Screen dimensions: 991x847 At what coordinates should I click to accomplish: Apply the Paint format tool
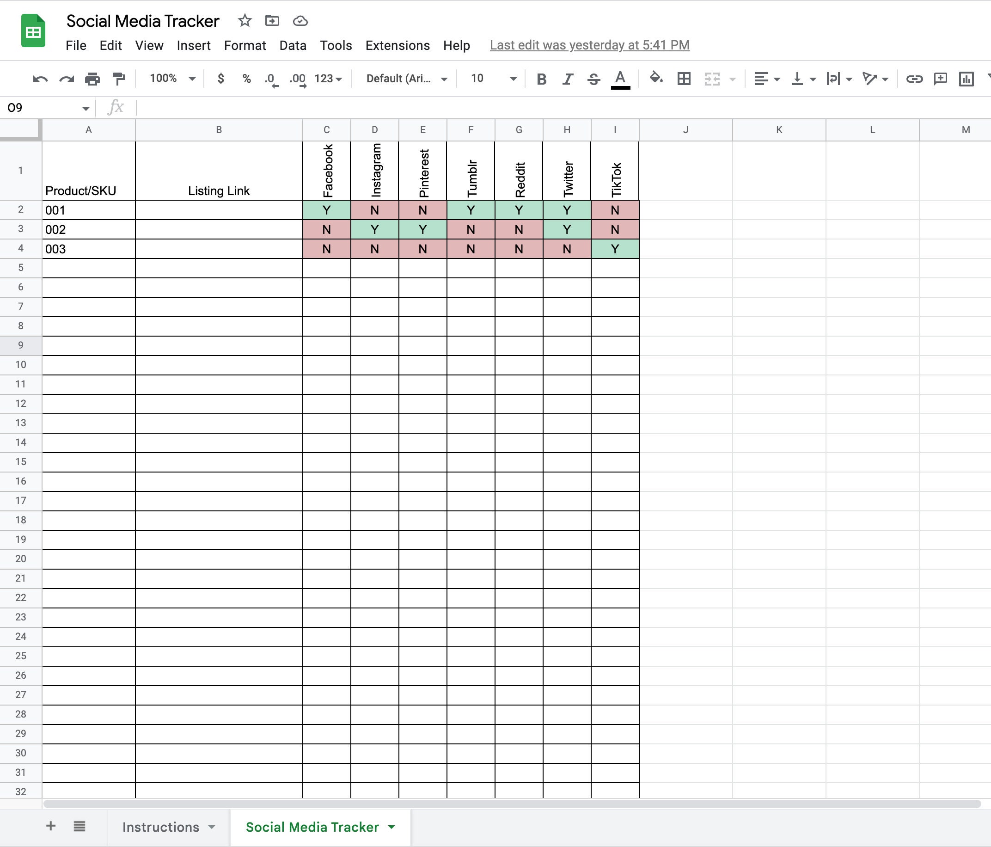tap(118, 79)
